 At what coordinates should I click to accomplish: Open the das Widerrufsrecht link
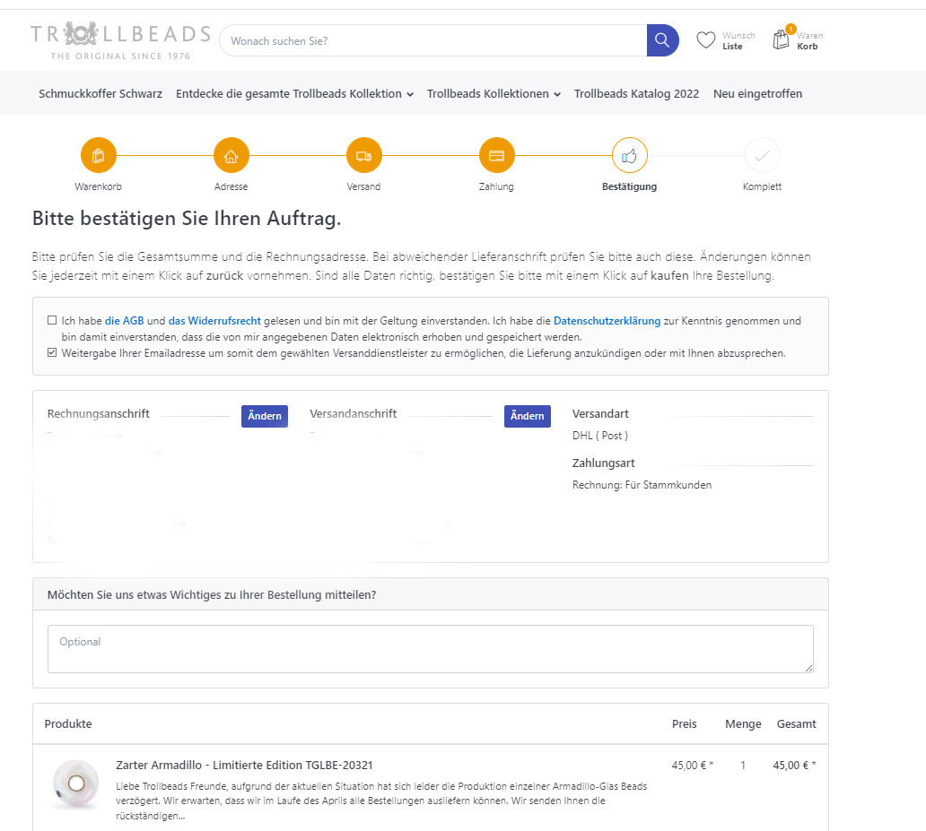click(x=214, y=321)
